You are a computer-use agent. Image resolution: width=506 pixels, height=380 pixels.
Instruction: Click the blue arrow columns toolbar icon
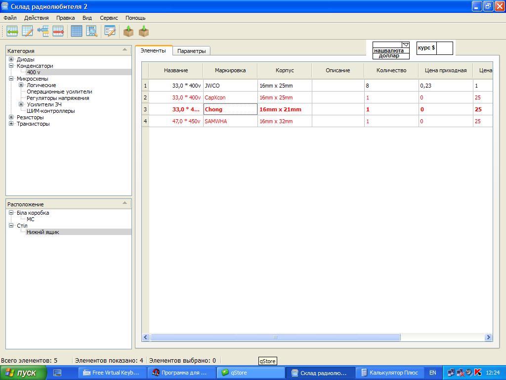(x=43, y=31)
